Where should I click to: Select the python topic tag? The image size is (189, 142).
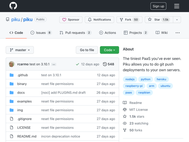point(146,79)
